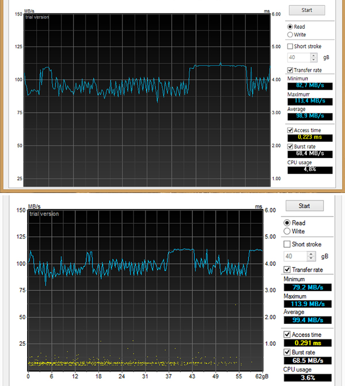The width and height of the screenshot is (345, 386).
Task: Click the gB spinner up arrow in upper panel
Action: click(314, 55)
